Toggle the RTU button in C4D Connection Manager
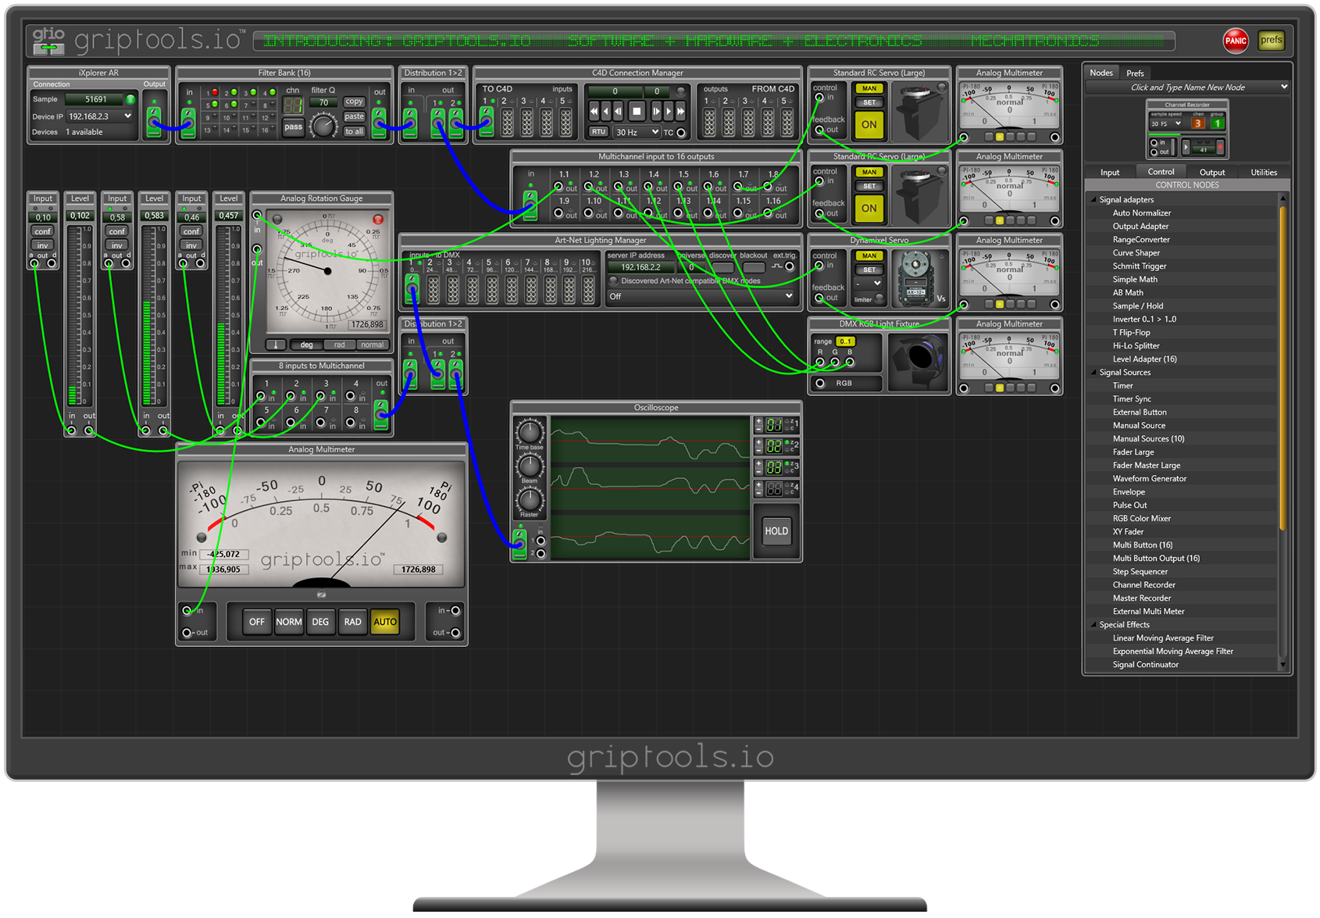 [598, 131]
